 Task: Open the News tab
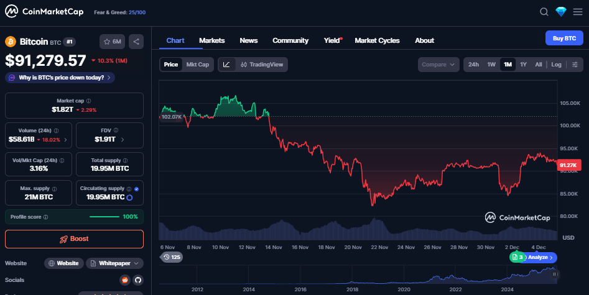(249, 40)
